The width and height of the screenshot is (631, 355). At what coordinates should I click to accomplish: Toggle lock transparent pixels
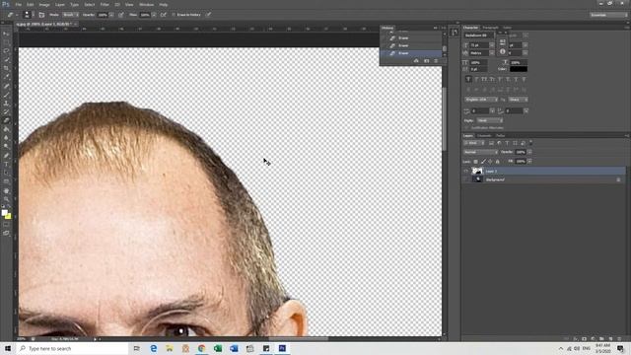pos(475,162)
